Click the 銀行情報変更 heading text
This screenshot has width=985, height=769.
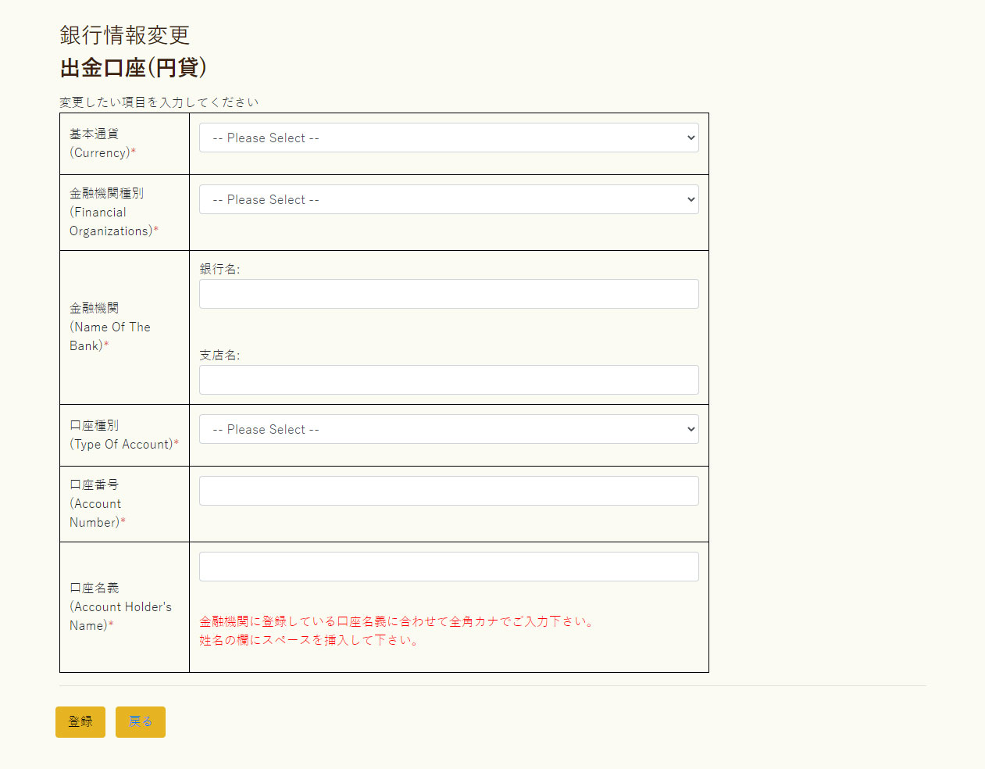tap(125, 35)
